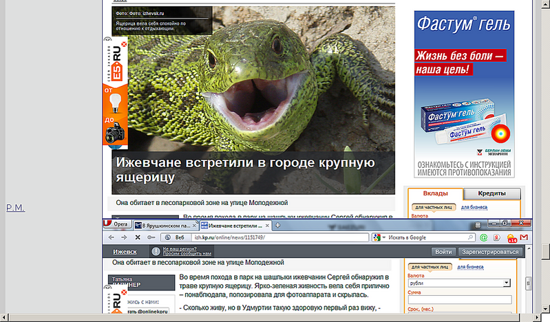Viewport: 550px width, 322px height.
Task: Follow the 'Ижевск' region link
Action: tap(125, 252)
